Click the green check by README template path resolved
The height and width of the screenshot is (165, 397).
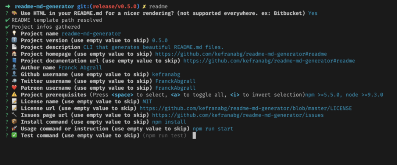7,20
